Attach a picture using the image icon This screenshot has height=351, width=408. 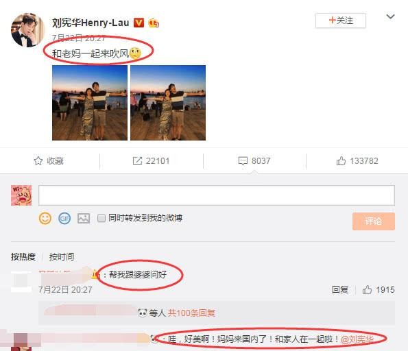[x=84, y=218]
